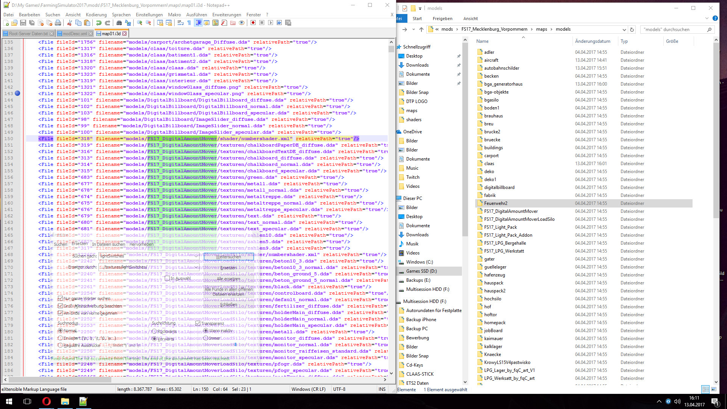Viewport: 727px width, 409px height.
Task: Click the Print toolbar icon
Action: [58, 23]
